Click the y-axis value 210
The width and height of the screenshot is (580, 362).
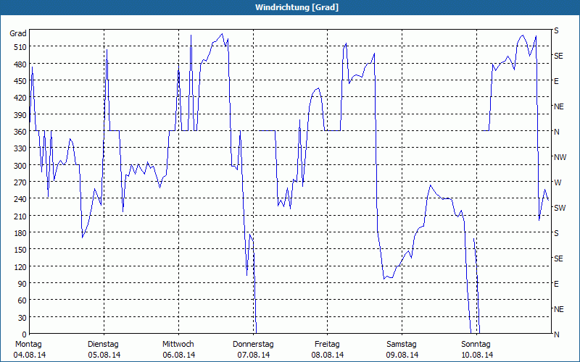point(20,216)
